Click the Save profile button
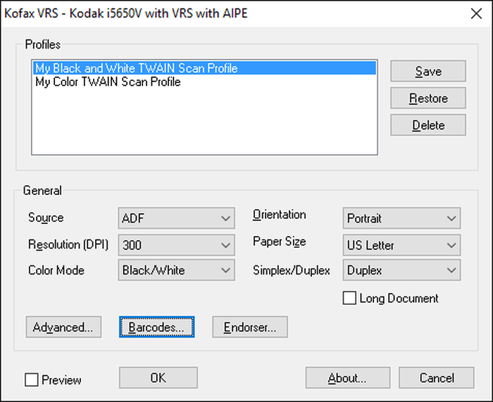This screenshot has height=402, width=493. [x=428, y=71]
